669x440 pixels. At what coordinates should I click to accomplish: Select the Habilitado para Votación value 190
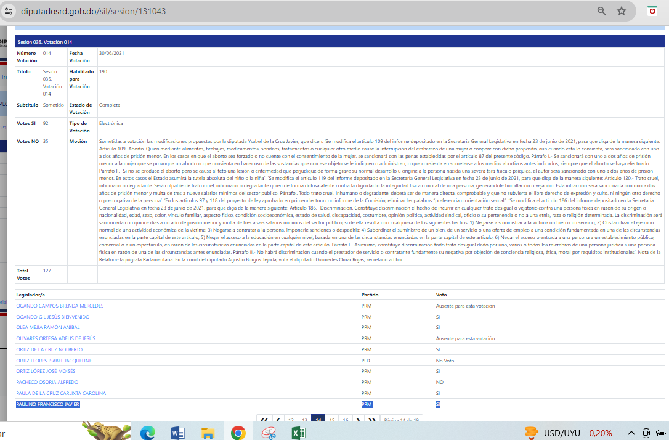pyautogui.click(x=103, y=71)
